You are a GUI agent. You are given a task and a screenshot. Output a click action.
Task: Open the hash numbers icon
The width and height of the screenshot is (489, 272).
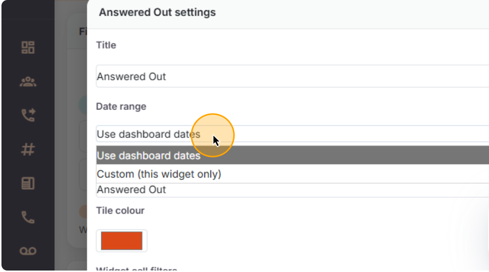(x=28, y=149)
